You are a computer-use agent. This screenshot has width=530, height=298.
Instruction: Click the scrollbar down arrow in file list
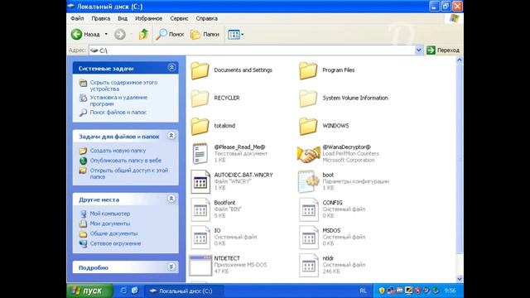[x=460, y=279]
